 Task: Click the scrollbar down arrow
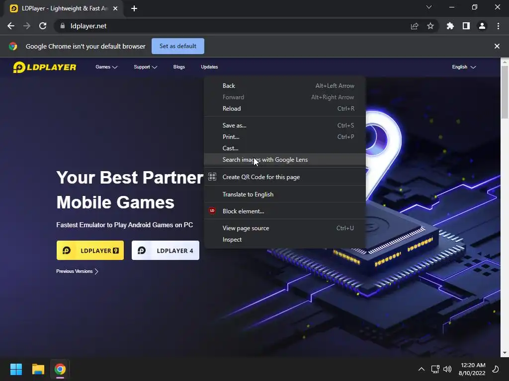tap(505, 353)
